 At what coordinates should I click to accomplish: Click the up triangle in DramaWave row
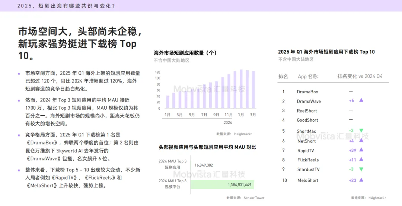click(361, 100)
